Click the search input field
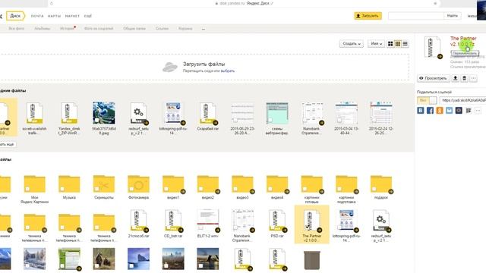The image size is (486, 273). [x=416, y=16]
